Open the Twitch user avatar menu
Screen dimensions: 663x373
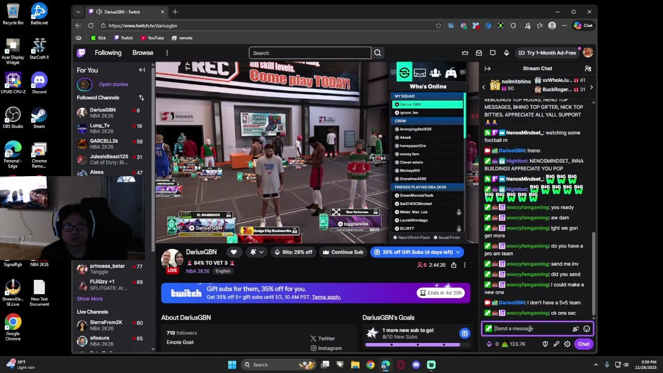[x=587, y=53]
